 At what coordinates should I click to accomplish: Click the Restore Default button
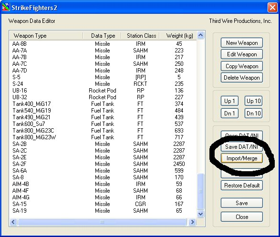pyautogui.click(x=242, y=185)
